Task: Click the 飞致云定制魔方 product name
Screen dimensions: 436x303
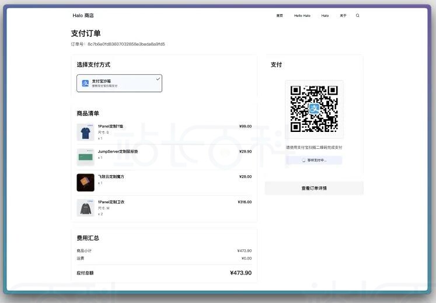Action: (x=111, y=177)
